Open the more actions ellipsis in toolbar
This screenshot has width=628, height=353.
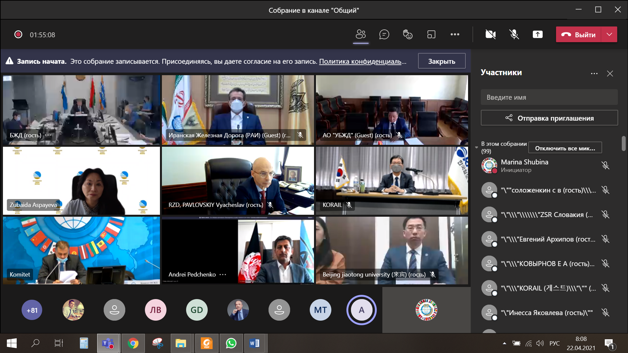point(455,34)
